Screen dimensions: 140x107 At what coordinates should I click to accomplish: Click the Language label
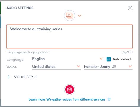click(x=15, y=60)
